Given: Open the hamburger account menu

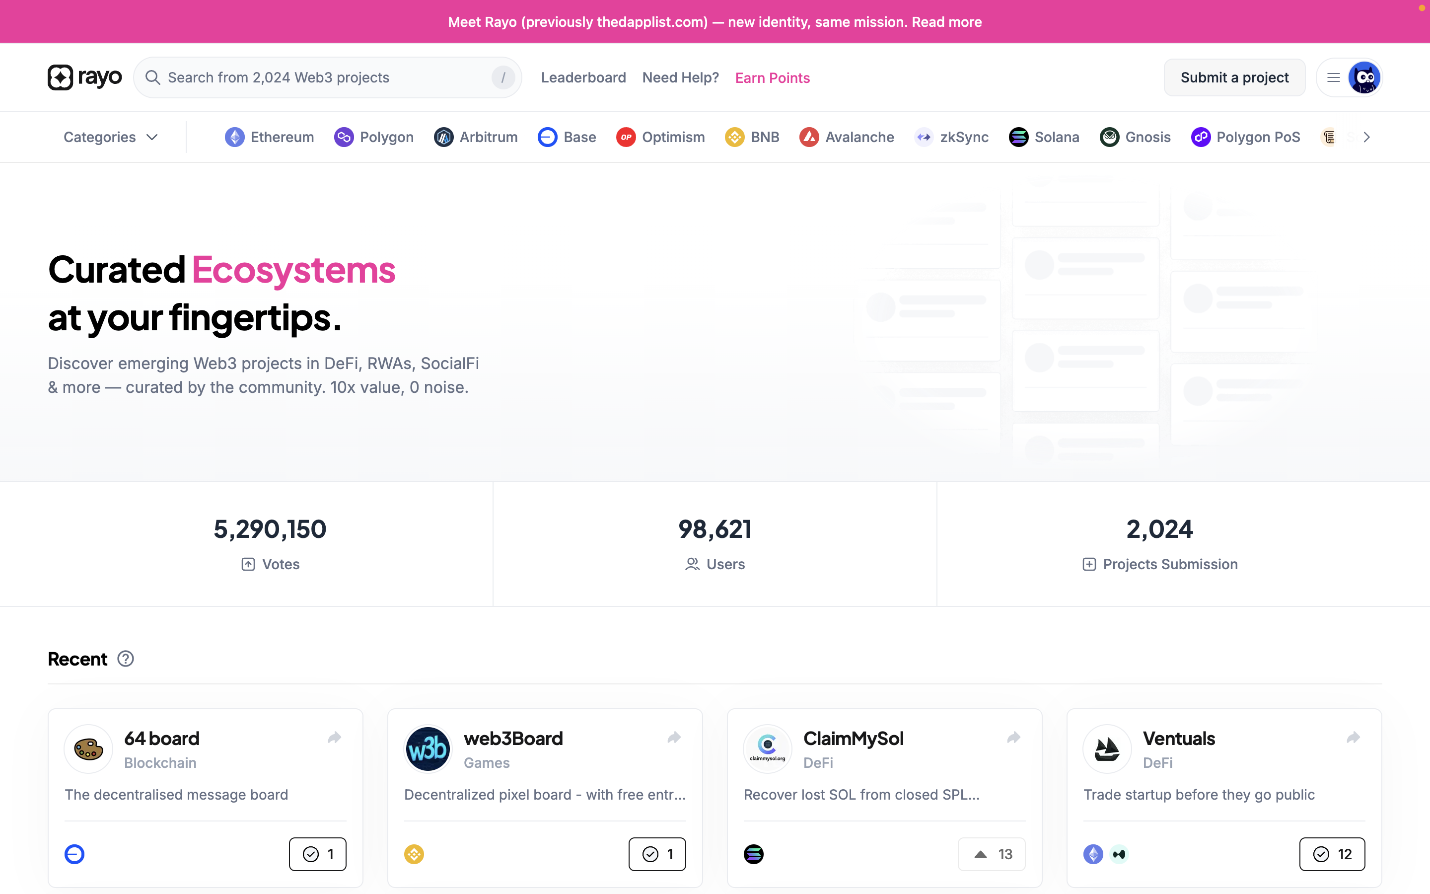Looking at the screenshot, I should click(x=1333, y=77).
